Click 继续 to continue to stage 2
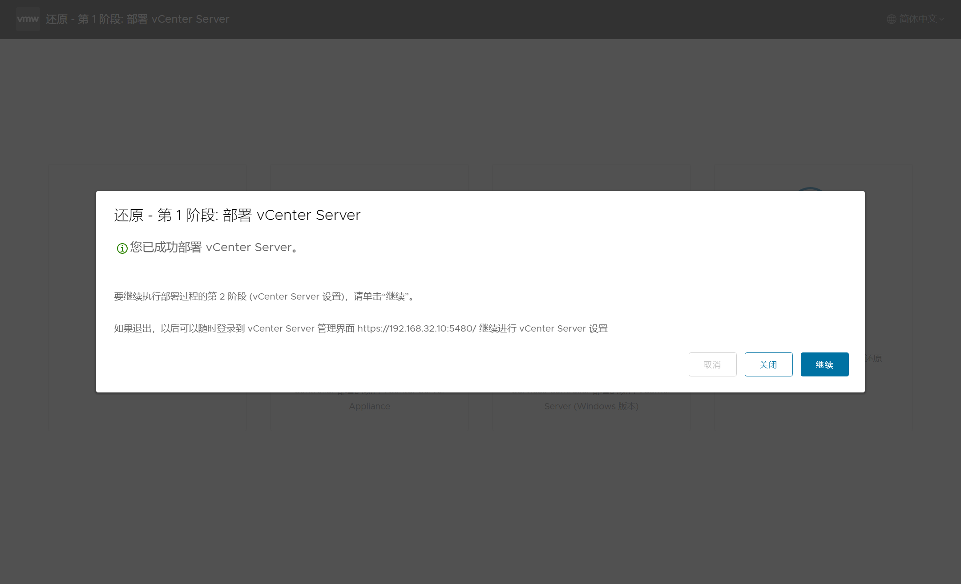Viewport: 961px width, 584px height. [x=824, y=364]
